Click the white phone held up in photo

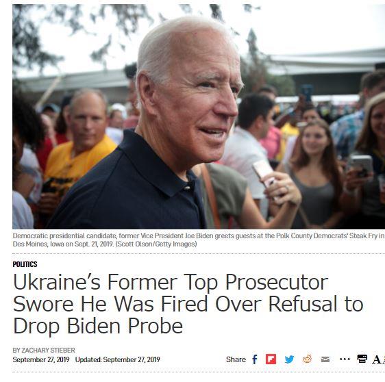pos(264,173)
